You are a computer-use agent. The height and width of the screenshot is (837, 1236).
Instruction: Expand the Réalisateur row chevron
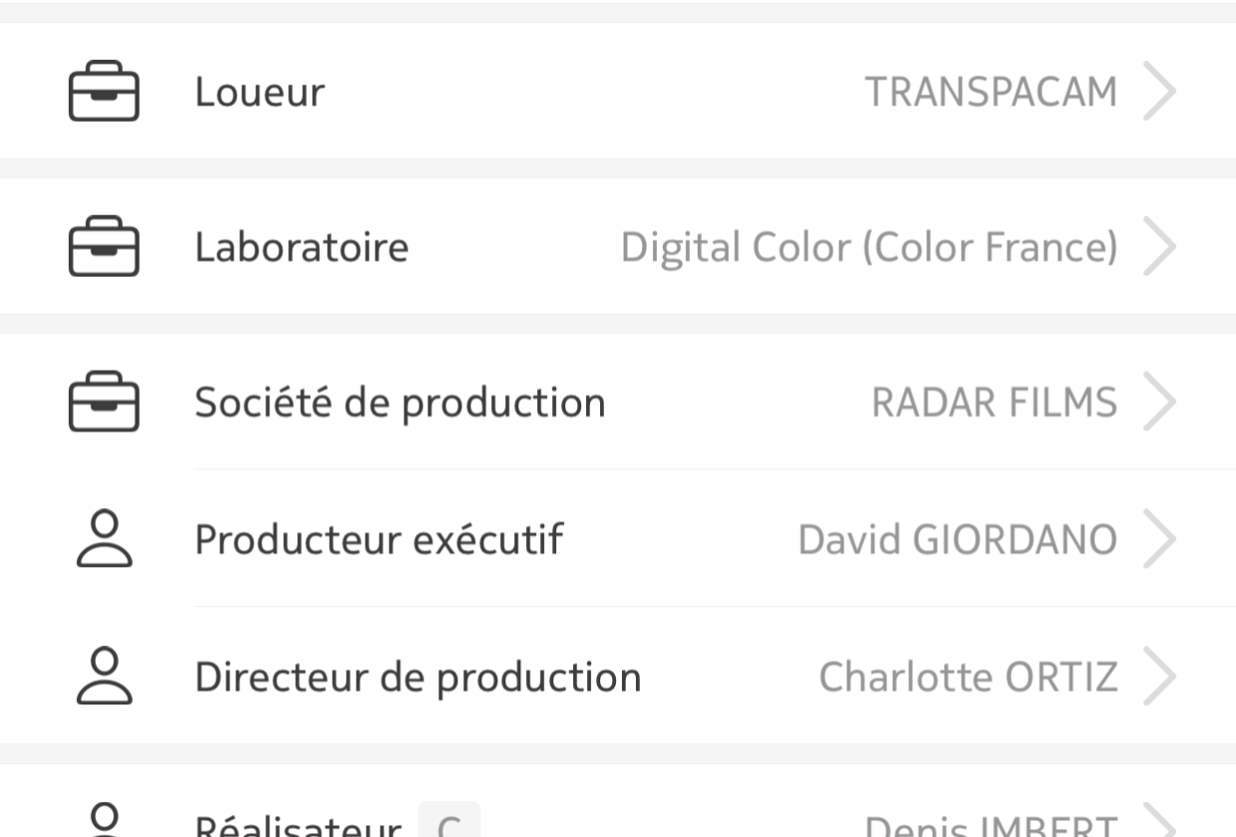point(1159,821)
